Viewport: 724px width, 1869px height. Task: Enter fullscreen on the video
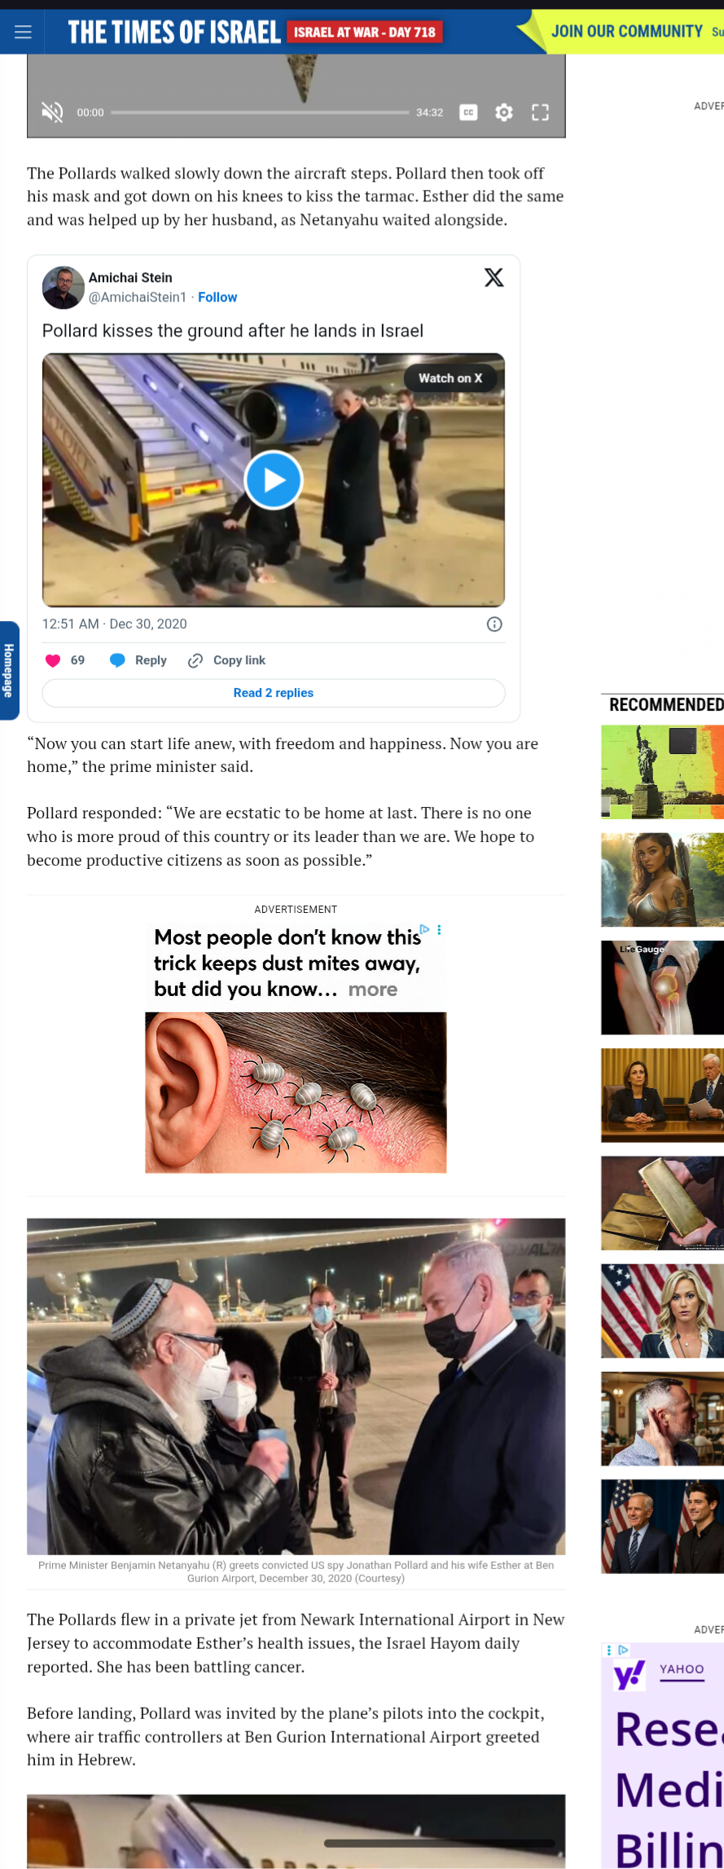(x=540, y=112)
